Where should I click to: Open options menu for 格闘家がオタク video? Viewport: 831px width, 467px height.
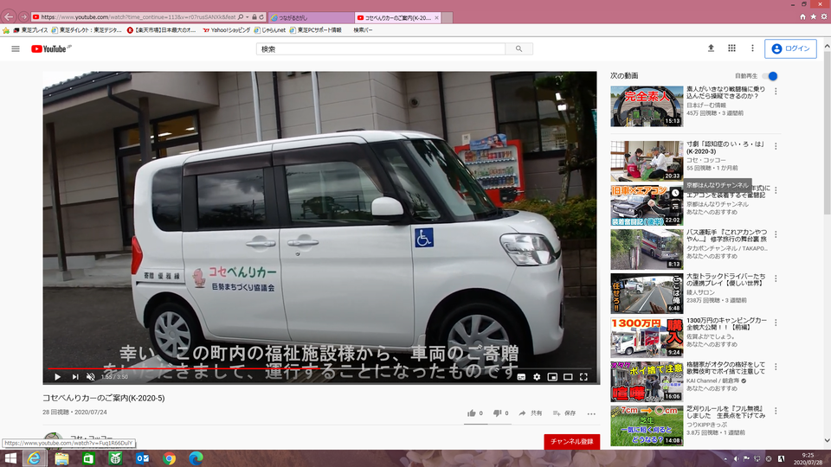(x=776, y=367)
